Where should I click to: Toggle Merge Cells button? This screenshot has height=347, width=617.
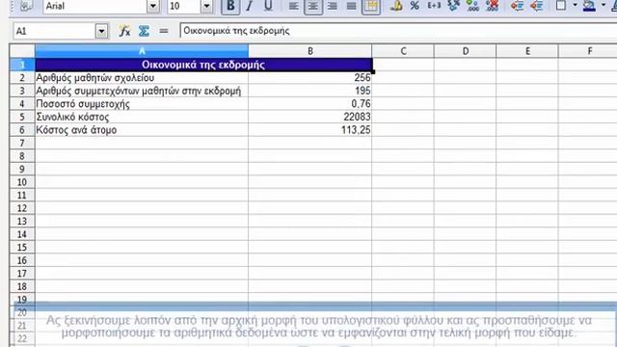click(x=371, y=6)
